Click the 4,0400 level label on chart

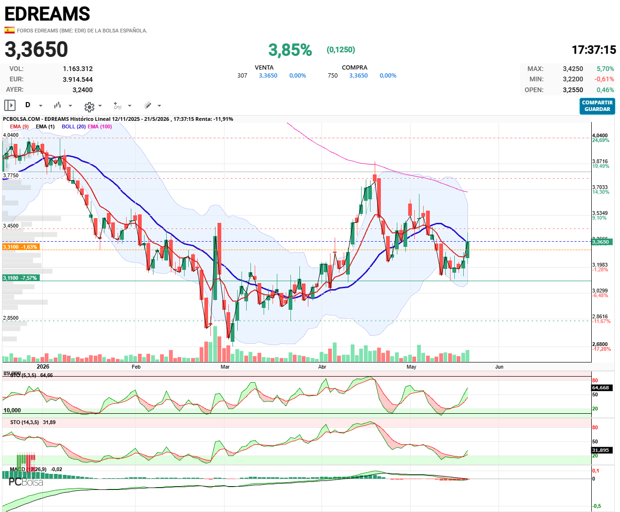click(11, 135)
